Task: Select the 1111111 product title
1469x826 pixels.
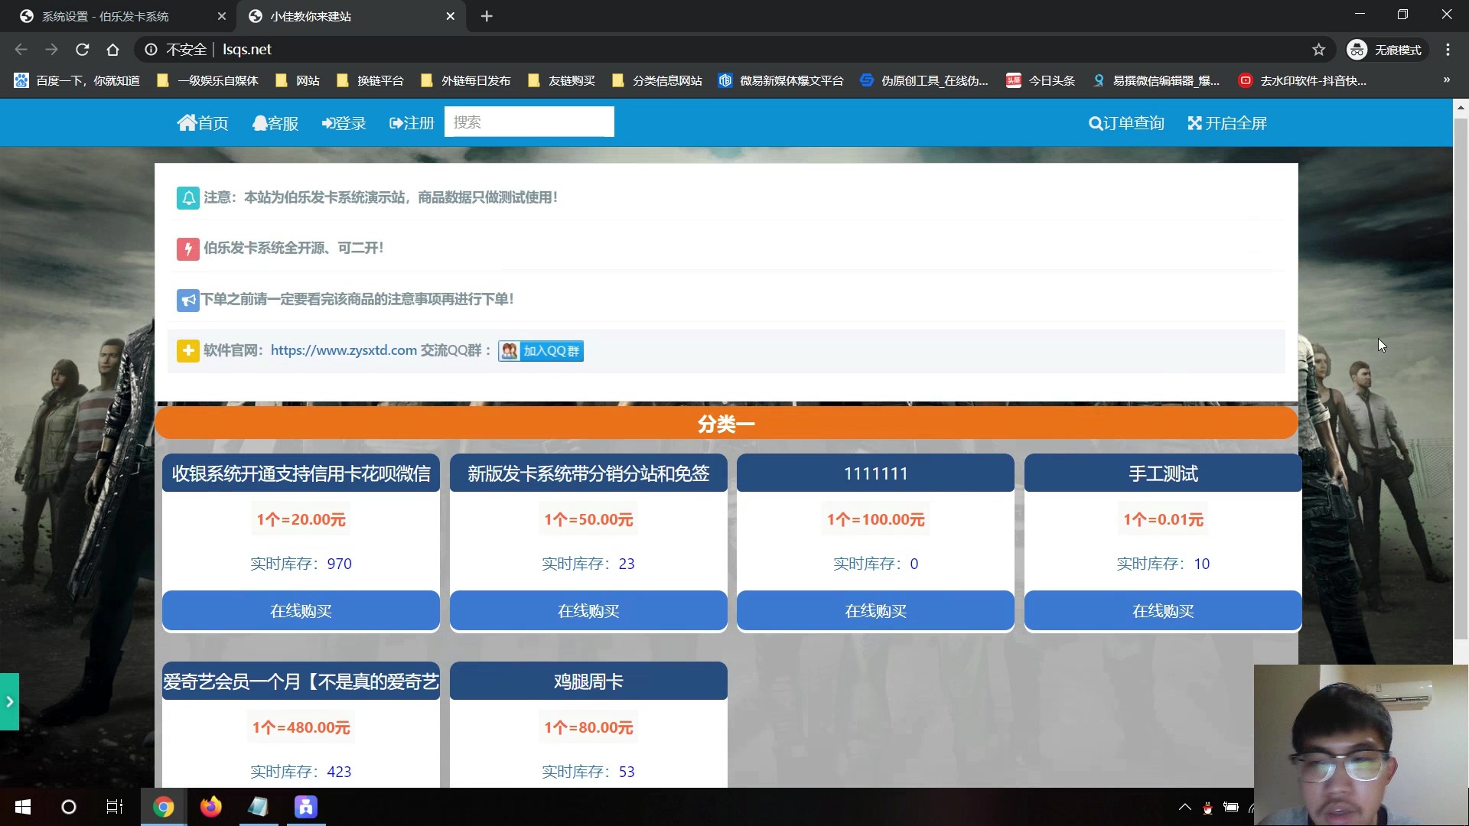Action: [x=875, y=473]
